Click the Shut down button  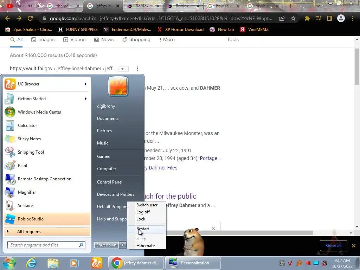106,245
